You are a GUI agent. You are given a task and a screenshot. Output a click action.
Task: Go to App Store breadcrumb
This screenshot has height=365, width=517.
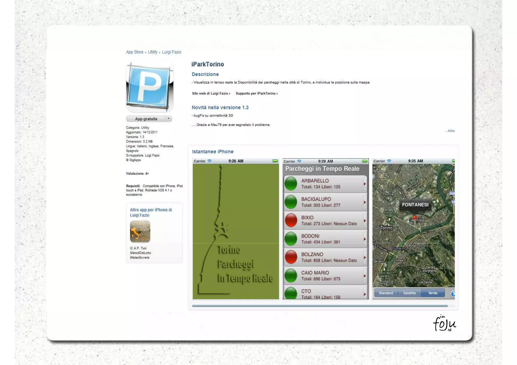(x=135, y=52)
